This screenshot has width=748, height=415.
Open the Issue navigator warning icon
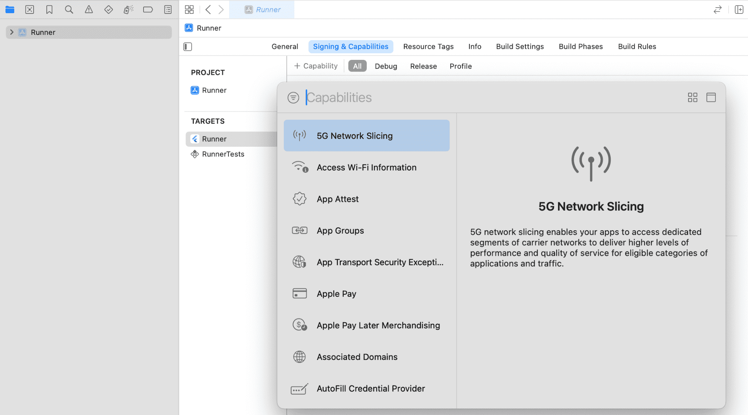click(89, 9)
